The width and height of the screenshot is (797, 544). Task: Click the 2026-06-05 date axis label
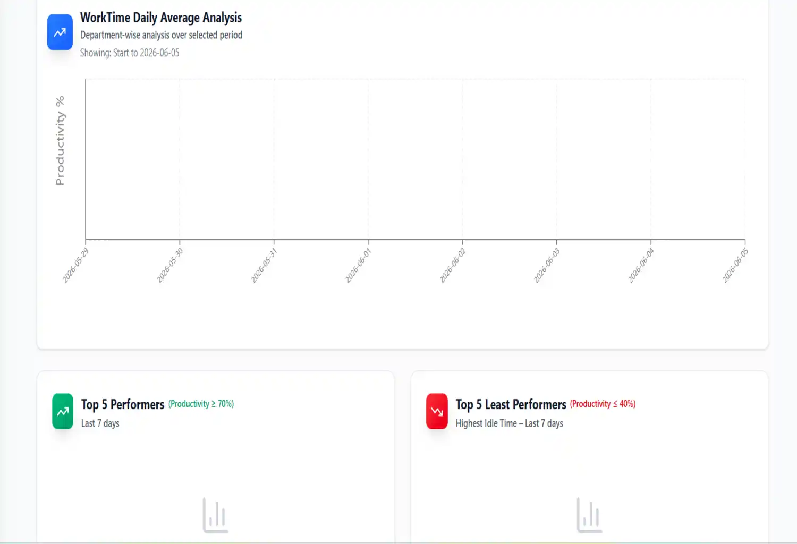pyautogui.click(x=735, y=265)
